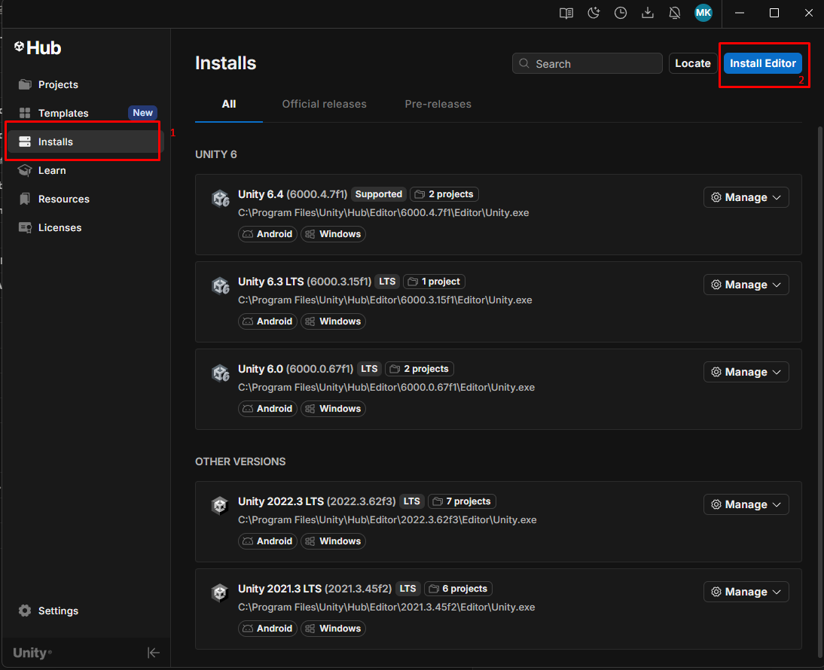
Task: Click the 7 projects badge on Unity 2022.3
Action: pyautogui.click(x=462, y=501)
